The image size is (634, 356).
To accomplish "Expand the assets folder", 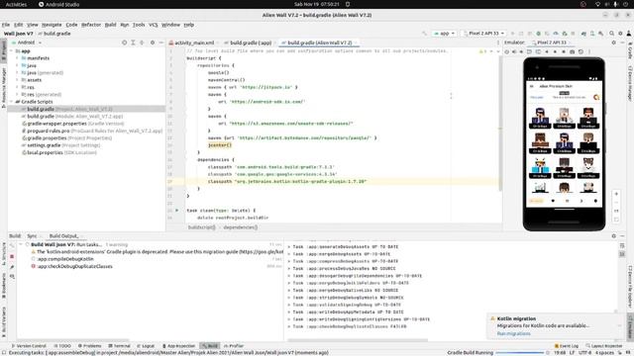I will (17, 80).
